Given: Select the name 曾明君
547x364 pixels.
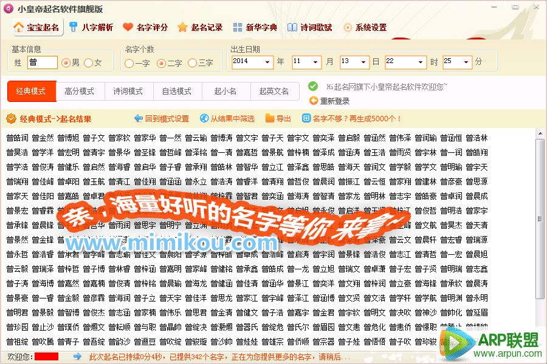Looking at the screenshot, I should pos(18,313).
